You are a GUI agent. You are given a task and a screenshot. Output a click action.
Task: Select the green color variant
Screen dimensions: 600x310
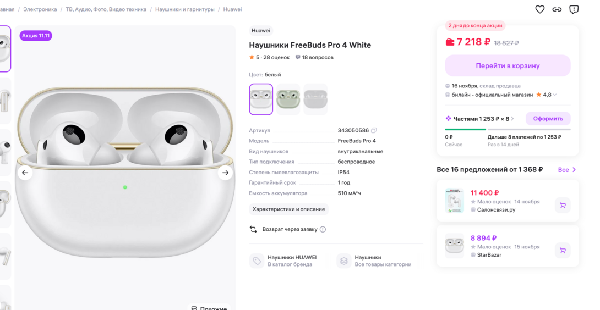pyautogui.click(x=288, y=99)
